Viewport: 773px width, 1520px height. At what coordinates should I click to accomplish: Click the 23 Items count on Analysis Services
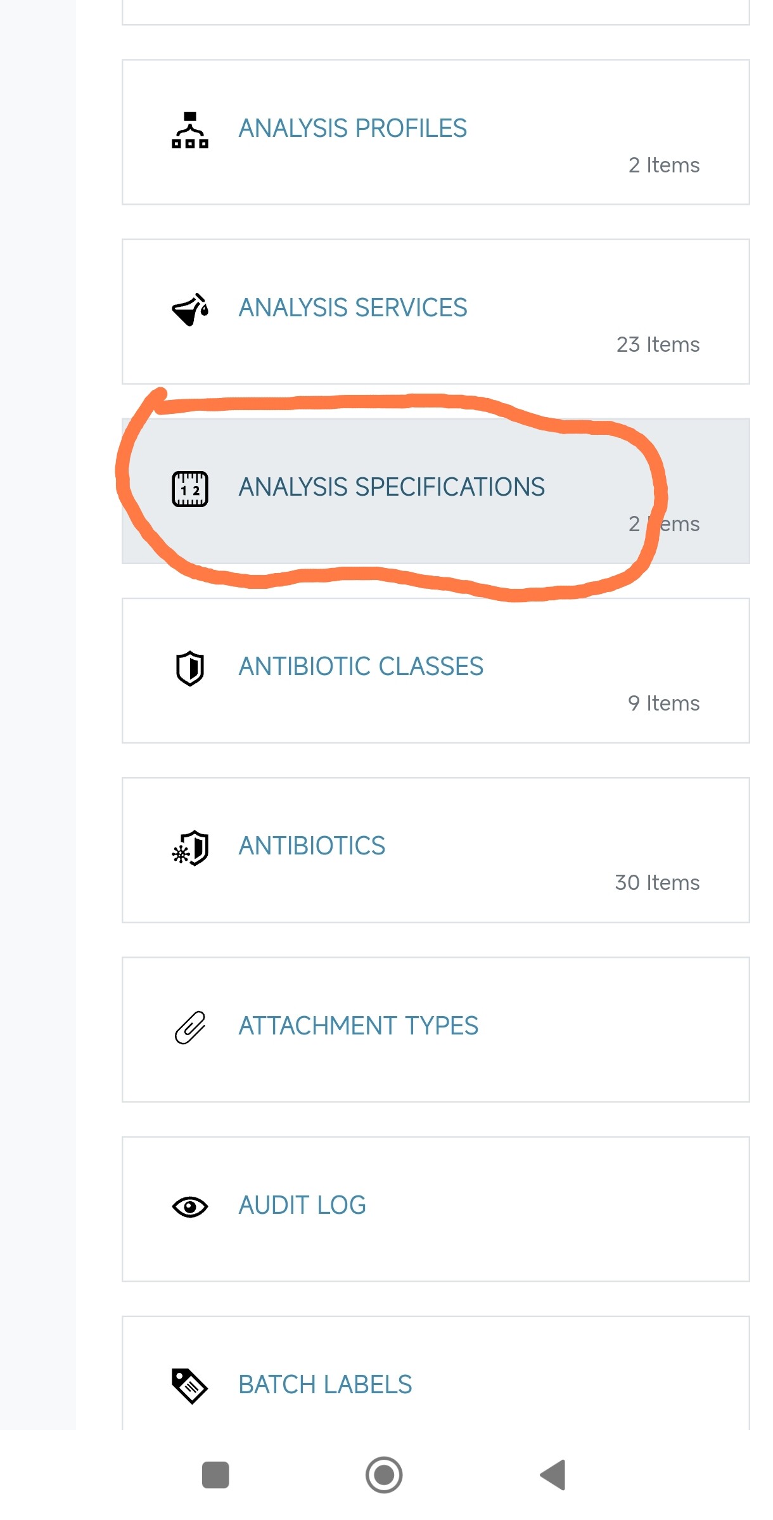click(658, 344)
